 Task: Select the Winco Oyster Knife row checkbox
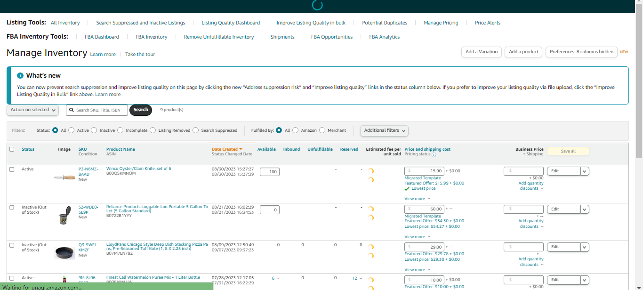tap(12, 169)
